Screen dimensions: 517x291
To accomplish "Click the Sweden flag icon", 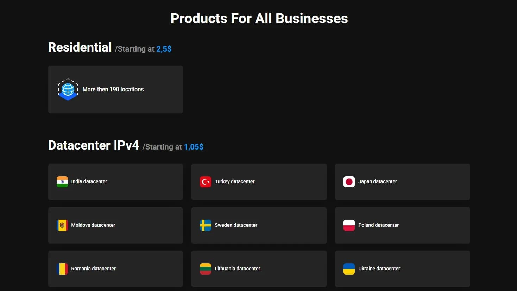I will [206, 225].
